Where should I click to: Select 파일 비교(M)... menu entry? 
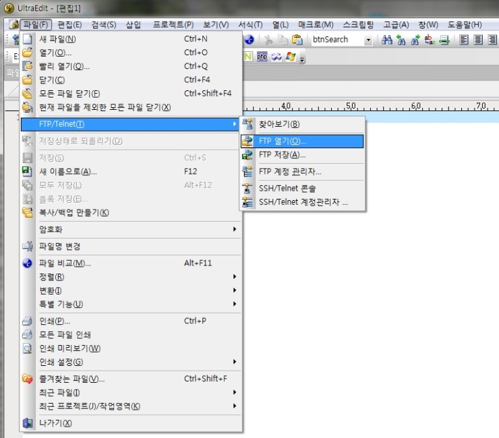[131, 263]
